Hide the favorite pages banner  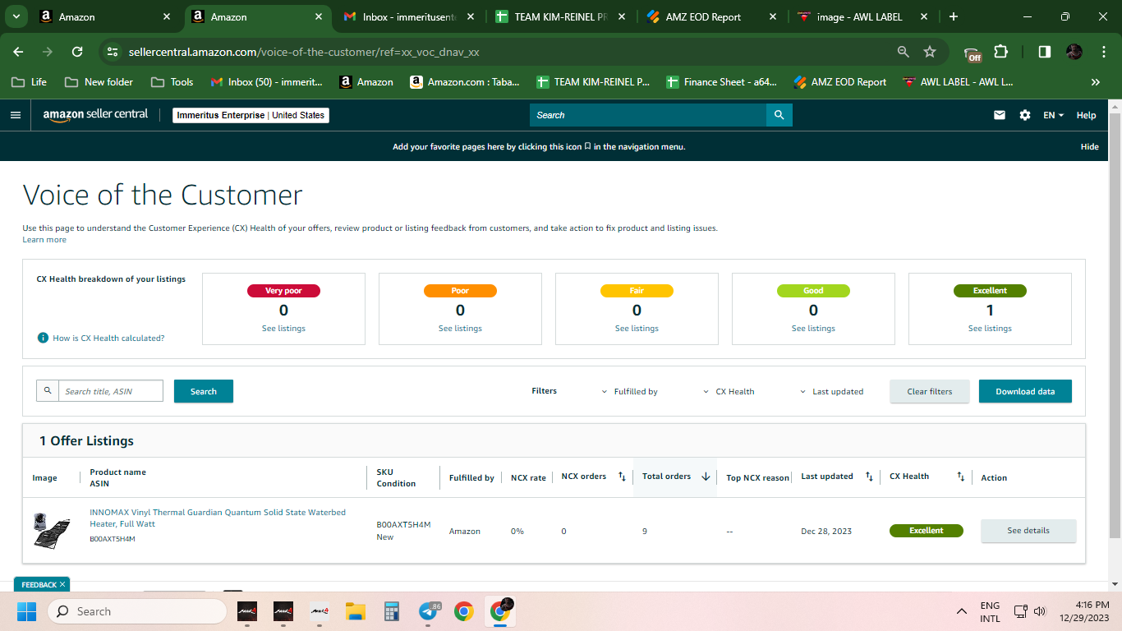1089,147
